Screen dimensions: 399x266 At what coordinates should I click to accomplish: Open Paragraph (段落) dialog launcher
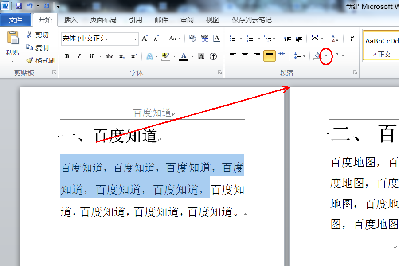[355, 73]
